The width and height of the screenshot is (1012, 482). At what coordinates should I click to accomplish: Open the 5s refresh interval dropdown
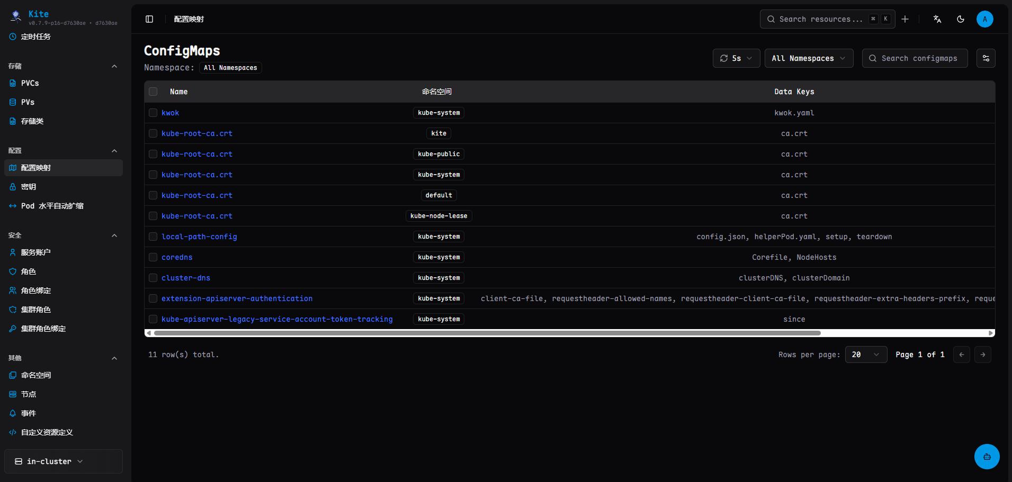(x=736, y=58)
